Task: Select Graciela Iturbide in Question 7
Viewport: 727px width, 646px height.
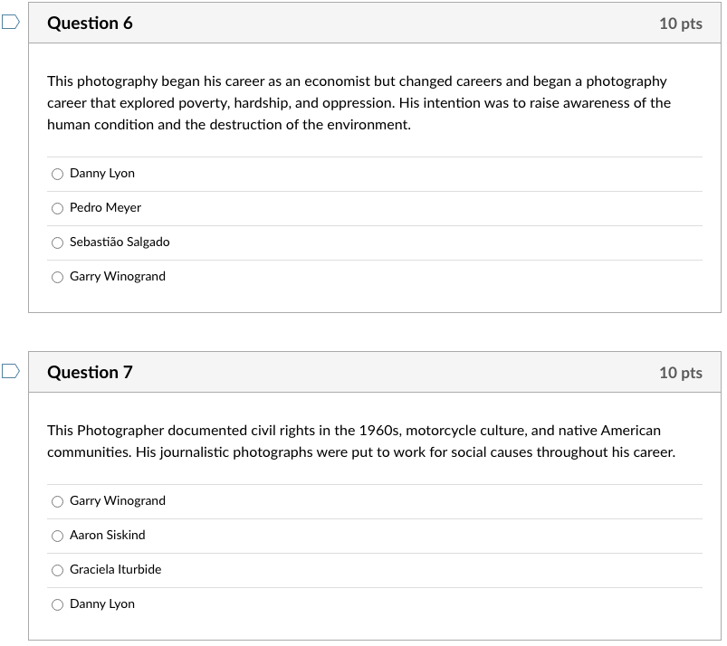Action: tap(57, 570)
